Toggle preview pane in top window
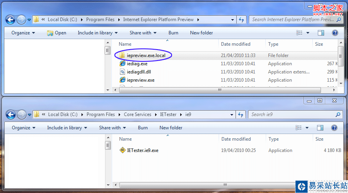The width and height of the screenshot is (348, 193). pos(321,33)
